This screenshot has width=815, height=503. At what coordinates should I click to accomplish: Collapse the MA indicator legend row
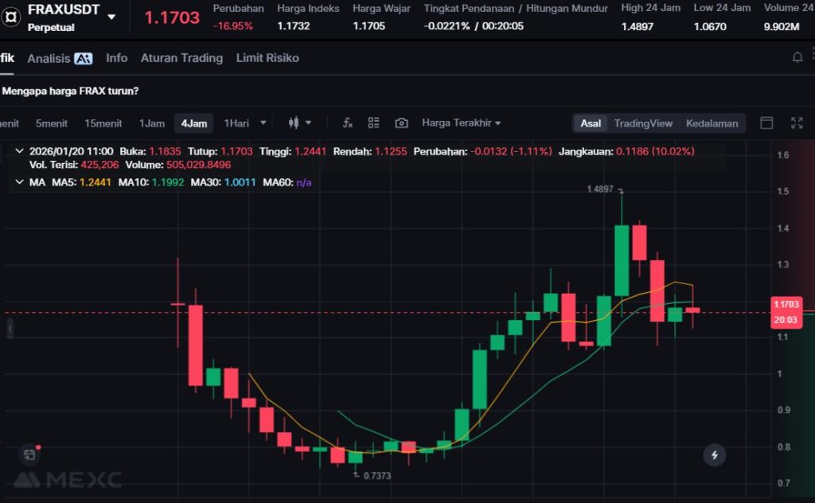(20, 182)
